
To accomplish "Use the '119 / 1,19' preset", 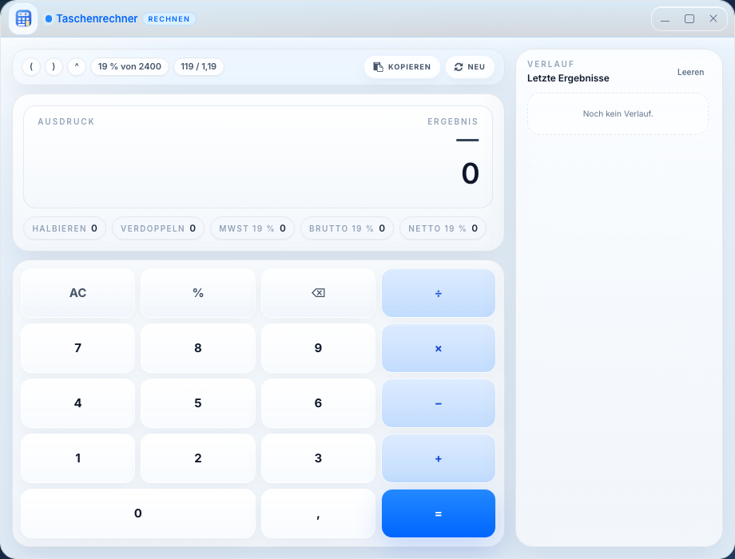I will tap(198, 67).
